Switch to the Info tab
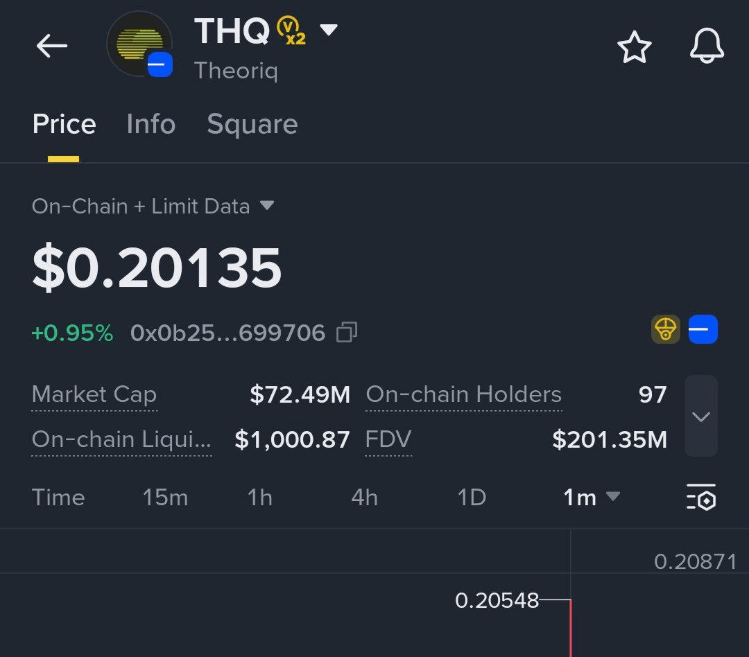This screenshot has height=657, width=749. pyautogui.click(x=150, y=124)
